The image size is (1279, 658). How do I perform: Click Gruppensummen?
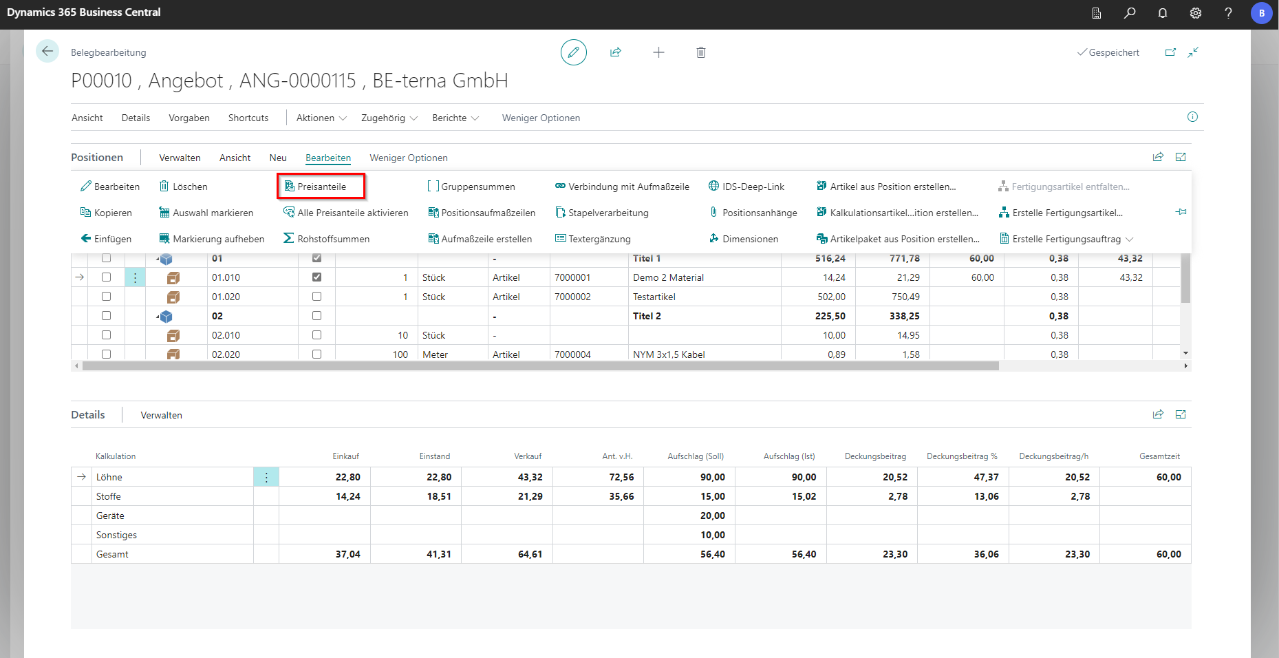coord(471,187)
